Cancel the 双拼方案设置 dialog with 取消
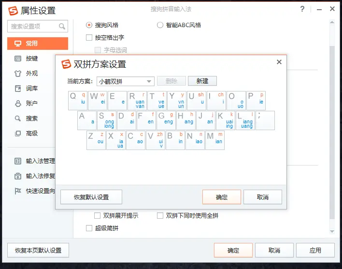The width and height of the screenshot is (342, 269). point(263,197)
